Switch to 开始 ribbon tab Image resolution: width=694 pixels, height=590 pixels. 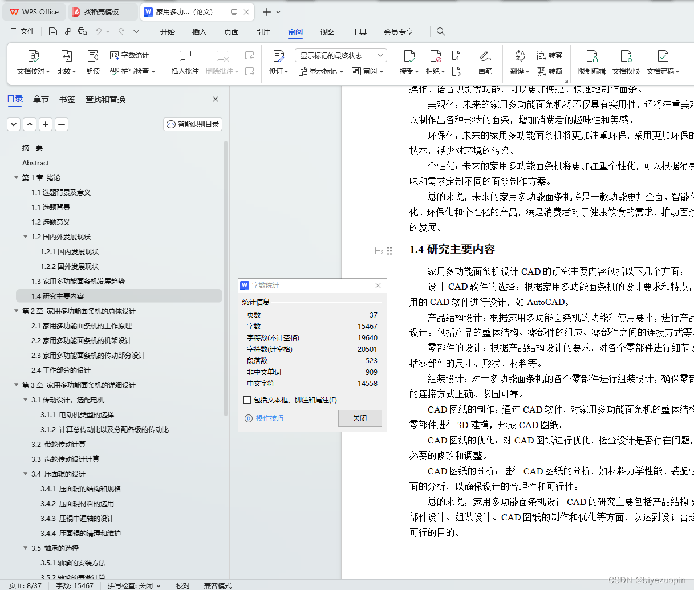[x=168, y=32]
